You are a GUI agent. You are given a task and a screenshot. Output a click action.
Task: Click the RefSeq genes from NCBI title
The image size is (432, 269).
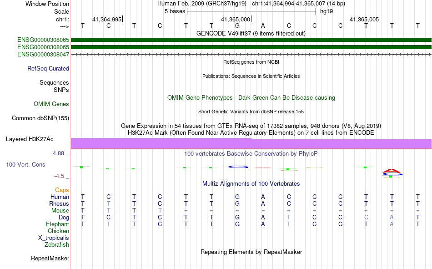[x=251, y=62]
